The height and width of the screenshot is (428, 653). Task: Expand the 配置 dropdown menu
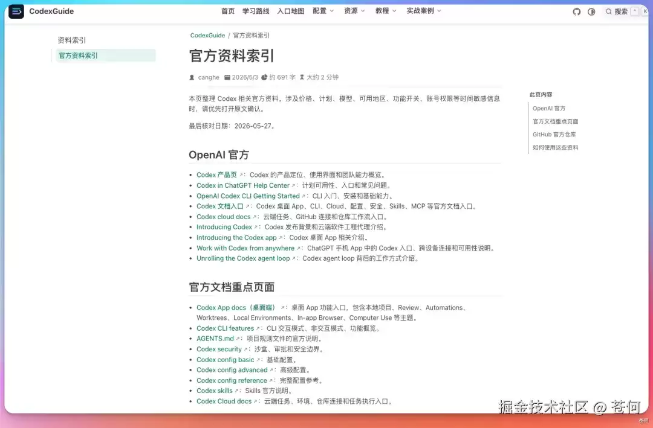click(323, 11)
